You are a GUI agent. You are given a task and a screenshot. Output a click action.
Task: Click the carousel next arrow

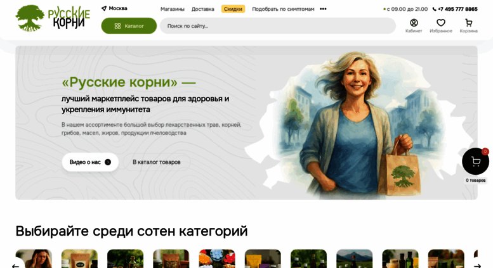(477, 266)
